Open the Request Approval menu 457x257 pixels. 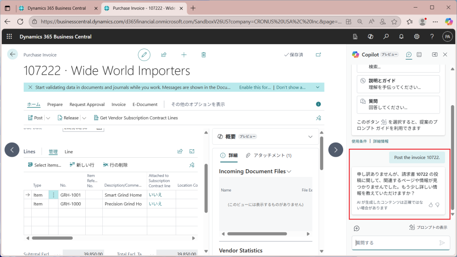(x=87, y=104)
